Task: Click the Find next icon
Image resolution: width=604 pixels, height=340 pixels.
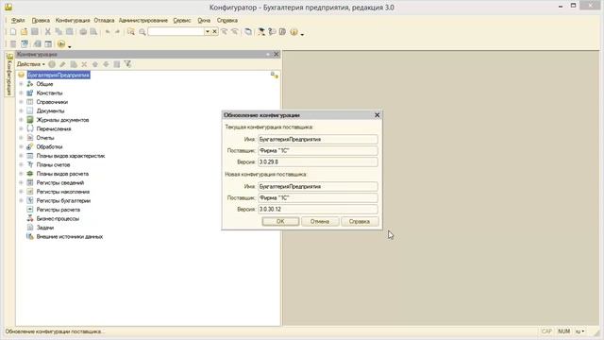Action: coord(225,31)
